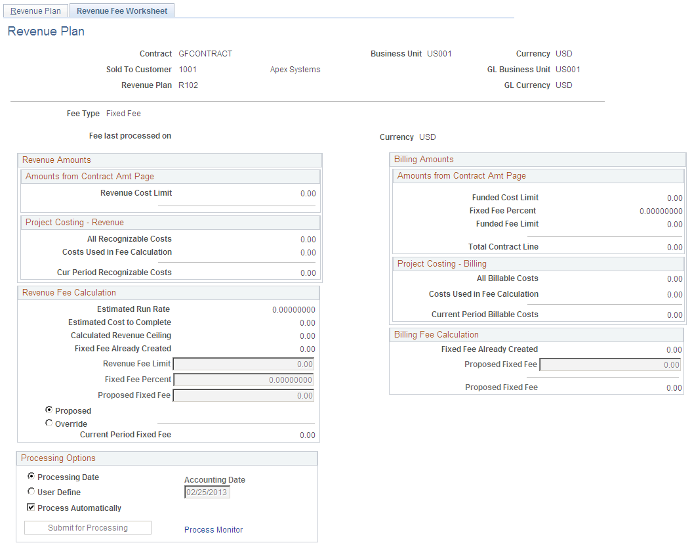Image resolution: width=692 pixels, height=547 pixels.
Task: Toggle the Process Automatically checkbox
Action: (31, 507)
